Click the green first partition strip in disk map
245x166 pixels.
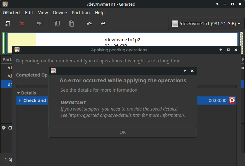coord(3,43)
